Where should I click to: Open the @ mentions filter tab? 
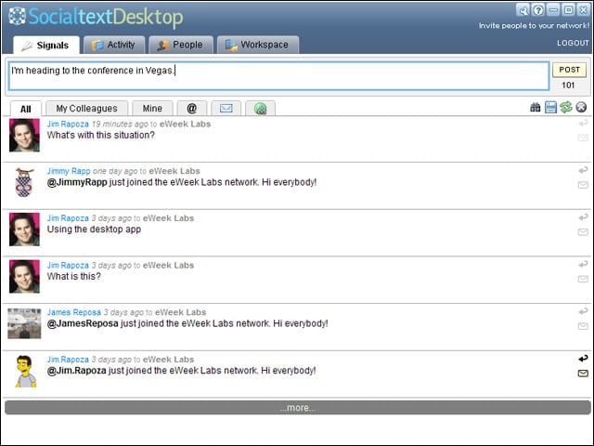point(192,109)
